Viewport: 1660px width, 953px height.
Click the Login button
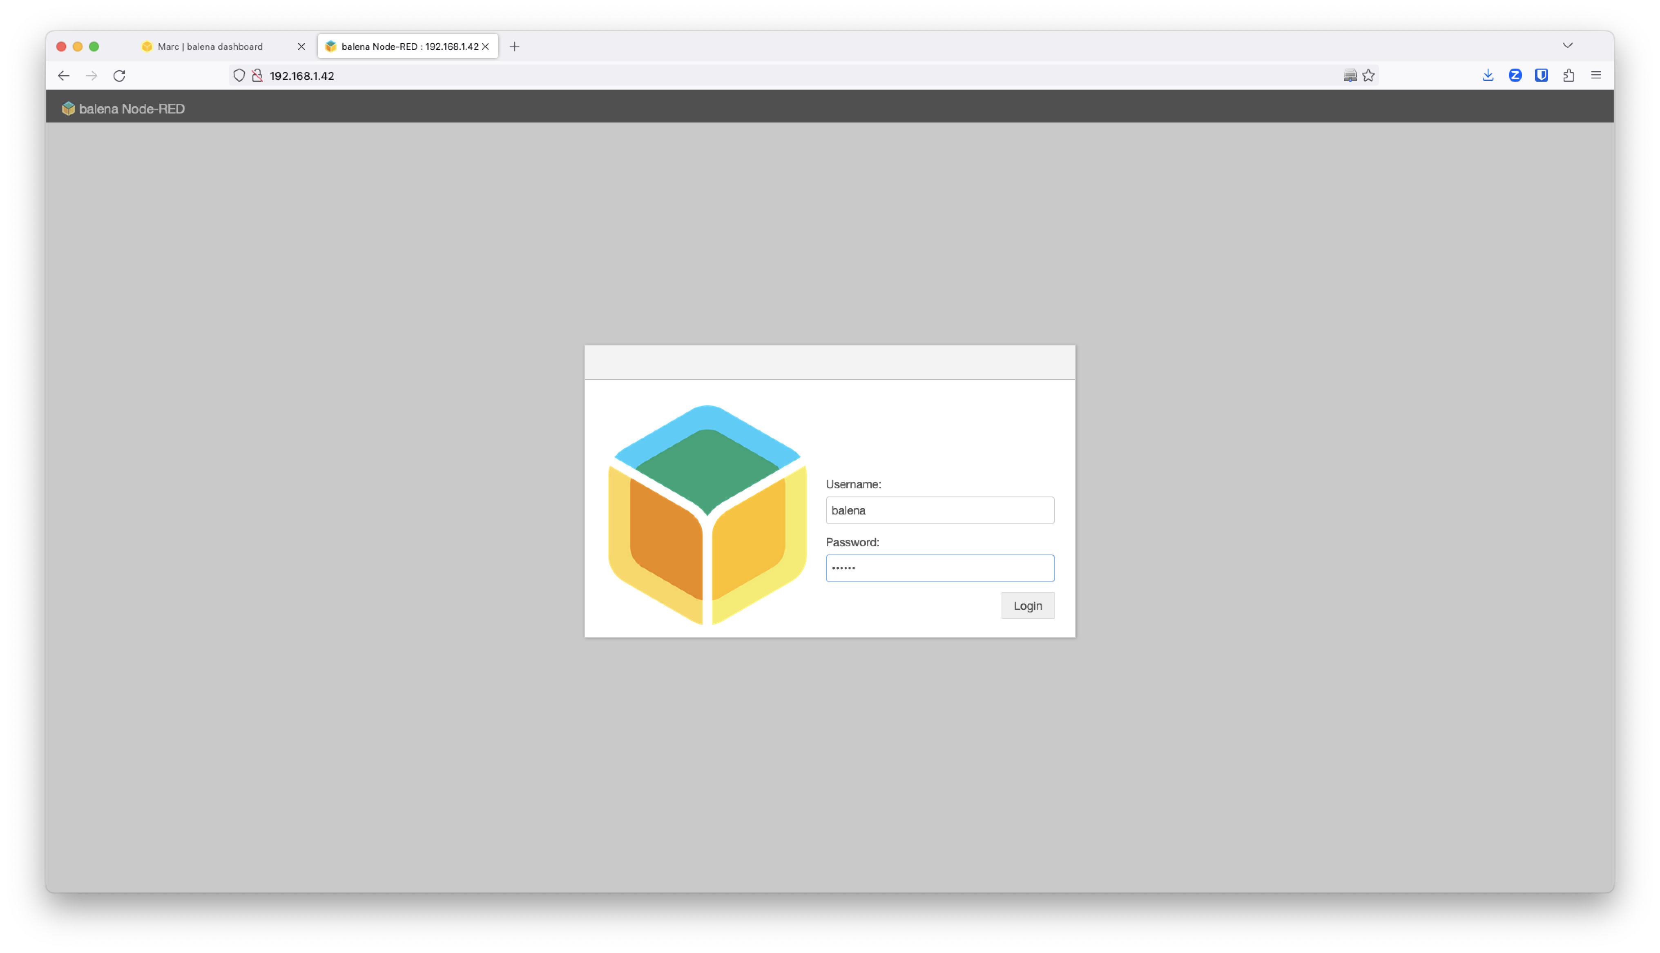[x=1027, y=606]
